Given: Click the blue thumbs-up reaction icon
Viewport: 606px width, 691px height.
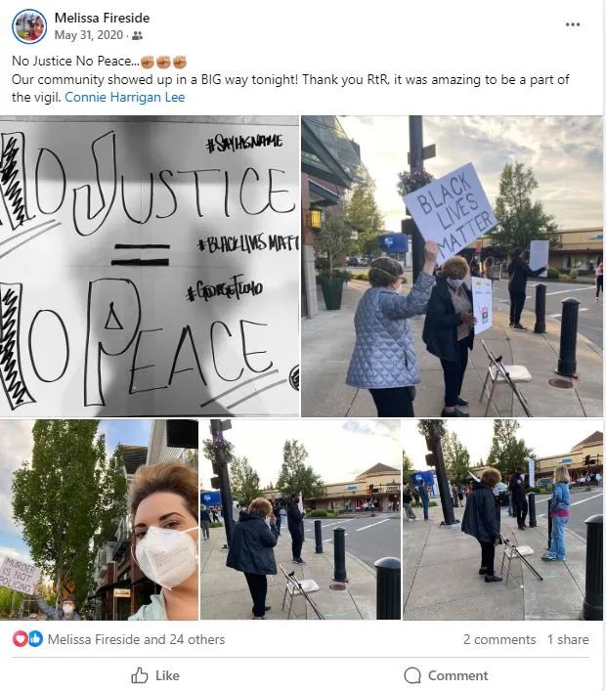Looking at the screenshot, I should 35,639.
